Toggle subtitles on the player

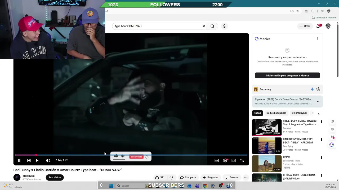point(217,160)
